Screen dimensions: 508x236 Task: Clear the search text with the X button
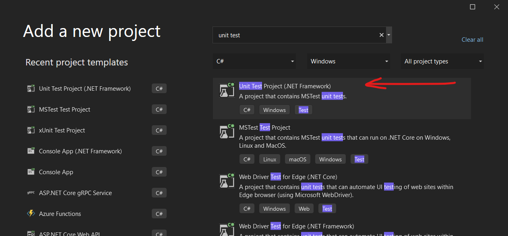coord(381,35)
